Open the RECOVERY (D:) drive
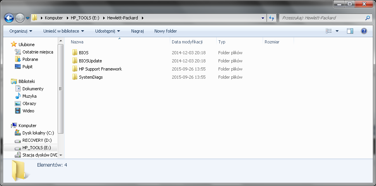Image resolution: width=376 pixels, height=186 pixels. [x=37, y=140]
